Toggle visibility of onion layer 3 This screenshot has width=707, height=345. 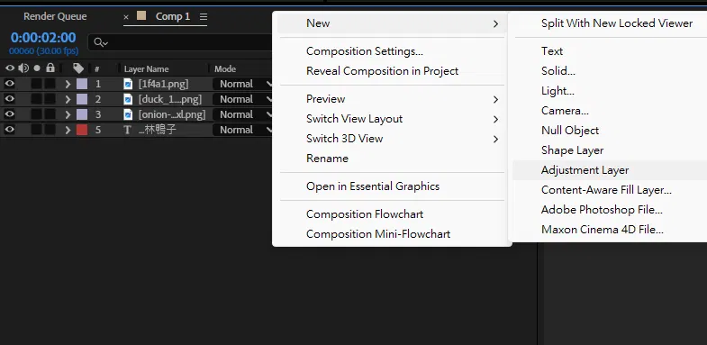pyautogui.click(x=10, y=114)
